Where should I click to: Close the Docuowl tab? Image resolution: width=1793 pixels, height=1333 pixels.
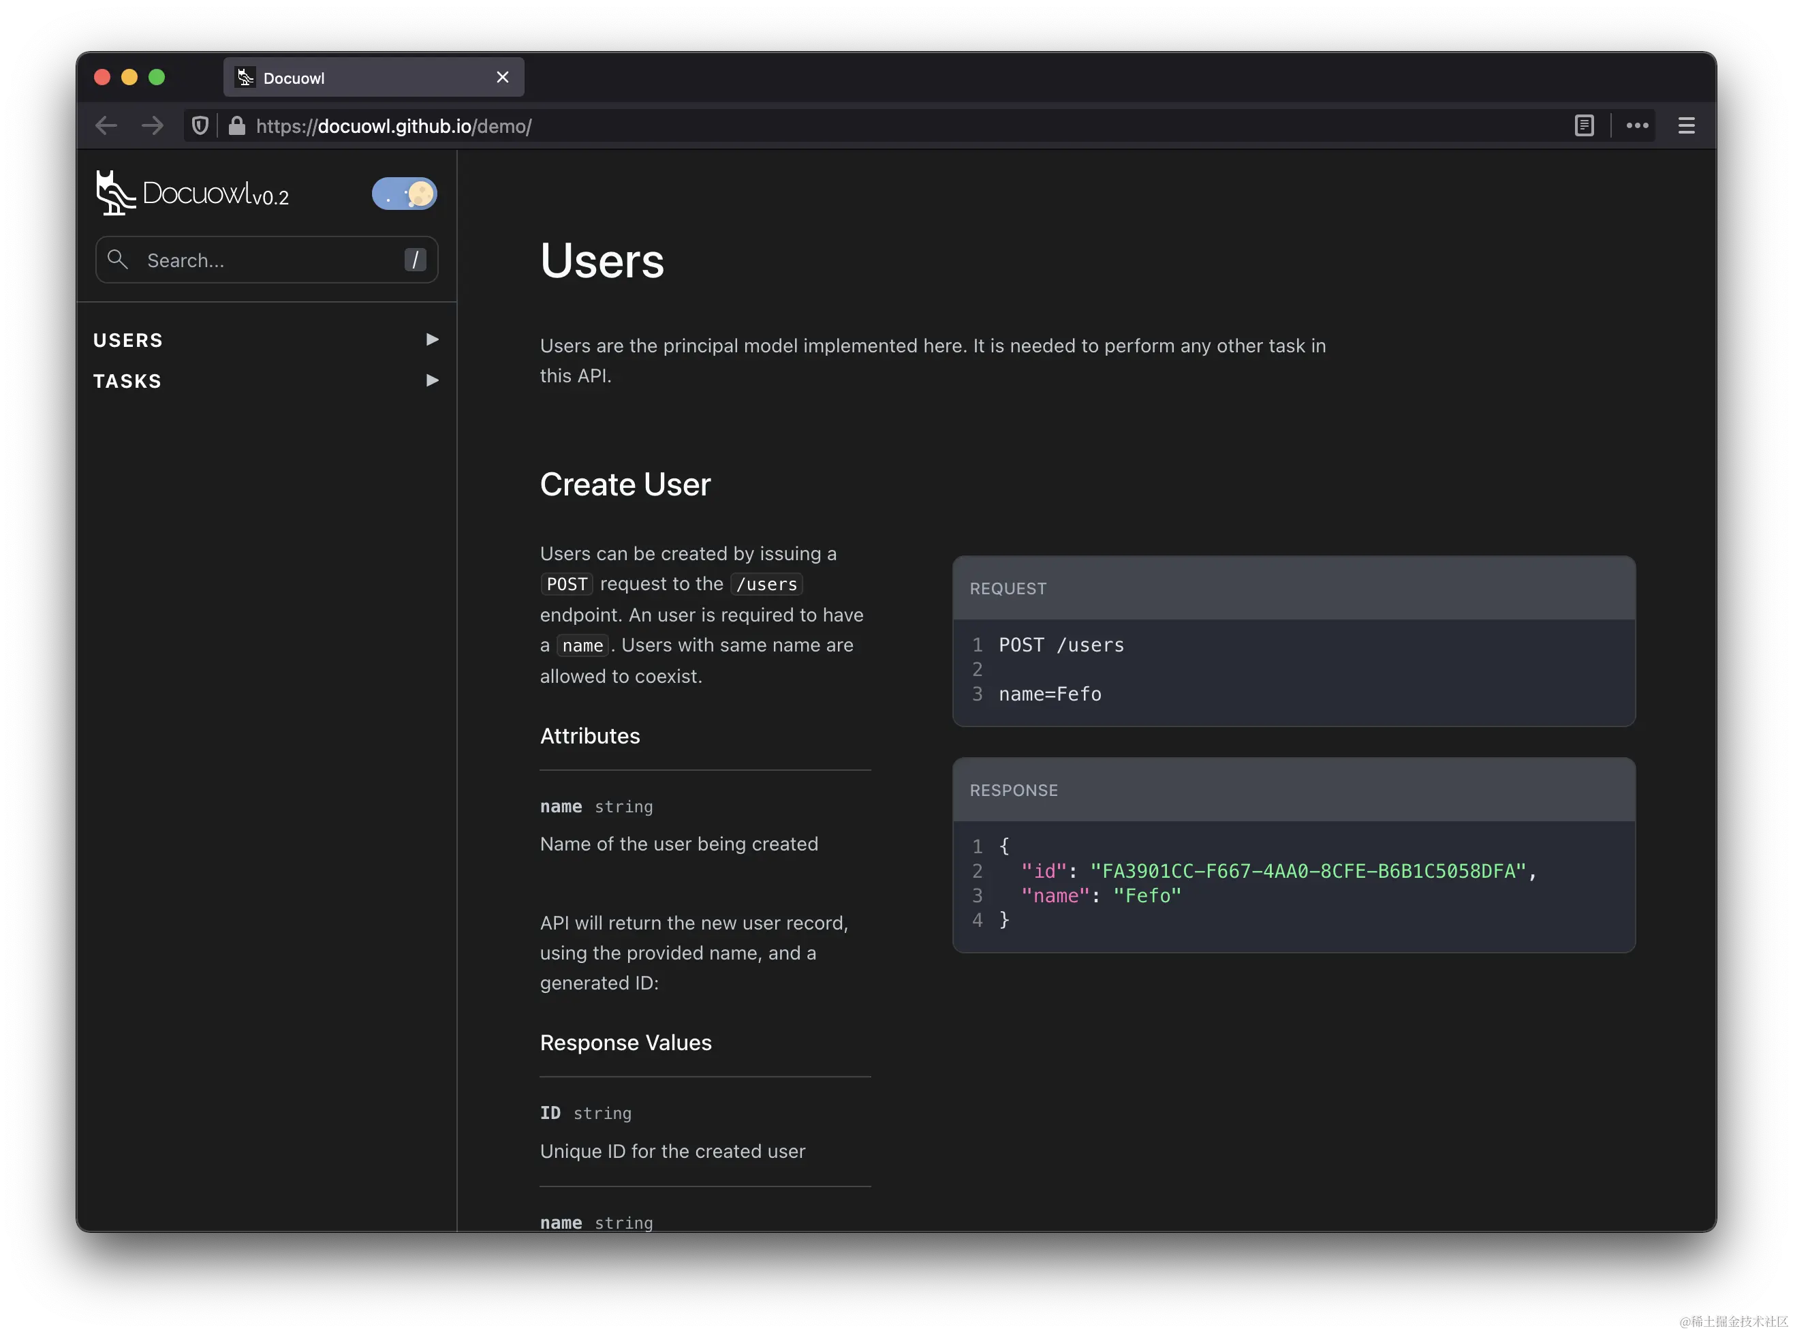503,78
